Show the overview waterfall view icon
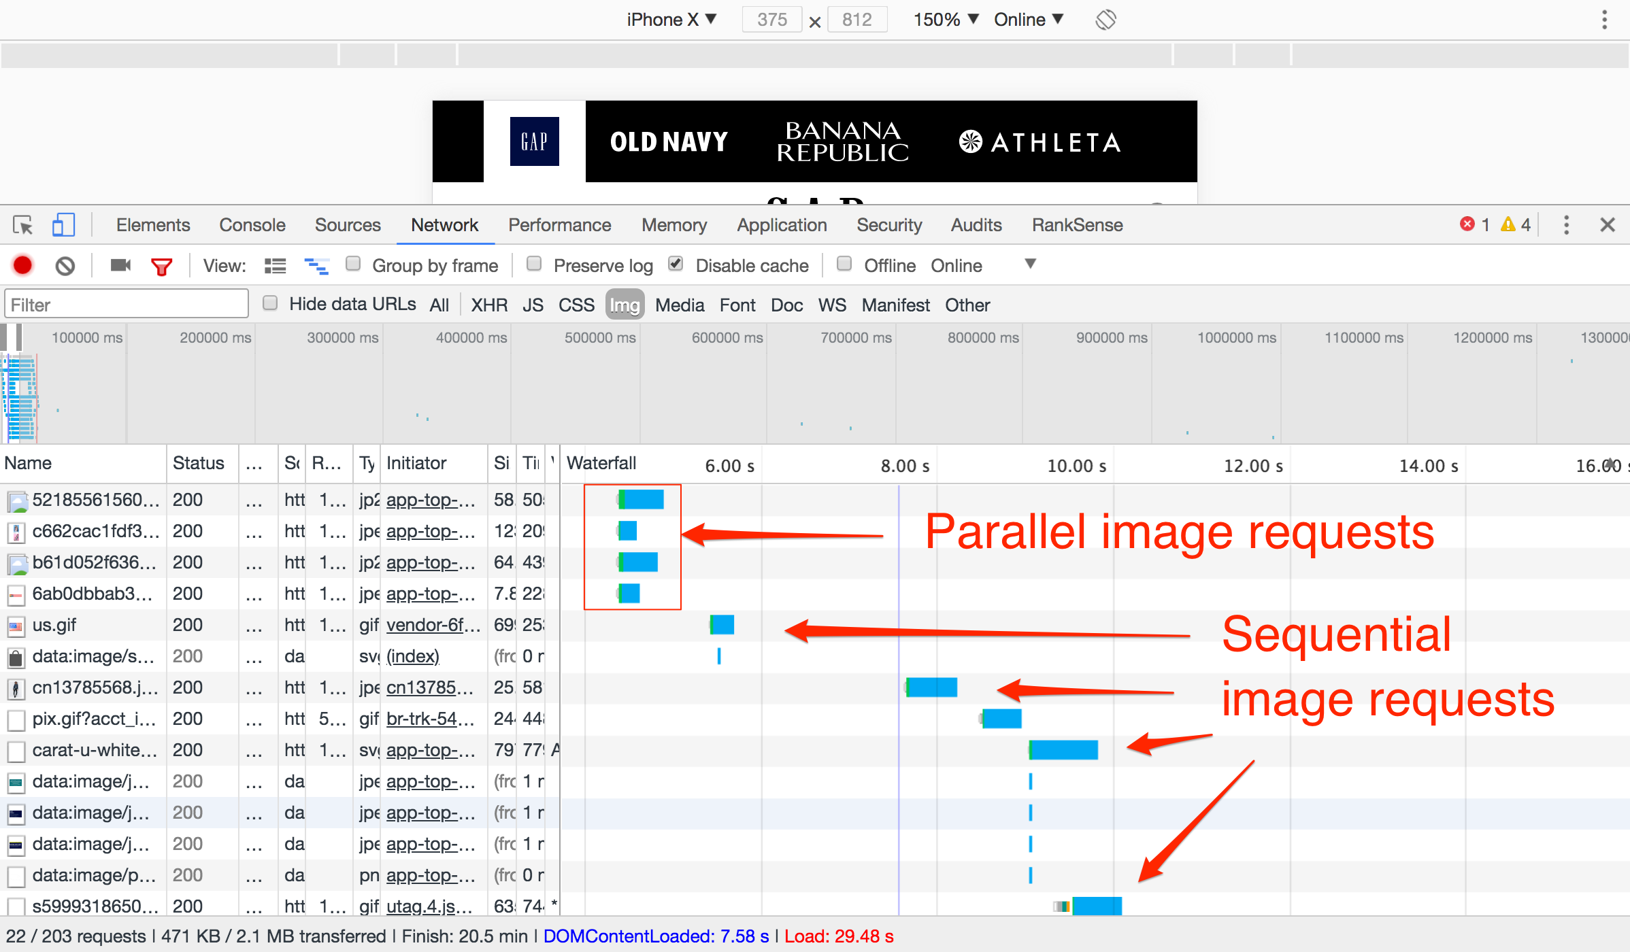The height and width of the screenshot is (952, 1630). pos(316,266)
